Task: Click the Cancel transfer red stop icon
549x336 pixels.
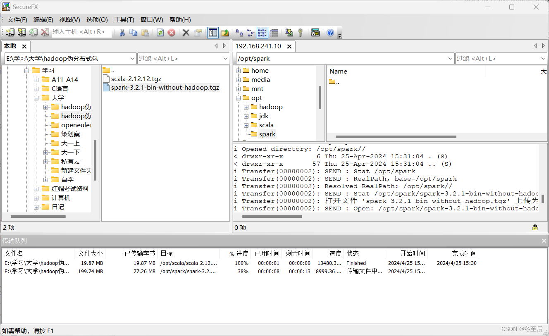Action: click(x=171, y=32)
